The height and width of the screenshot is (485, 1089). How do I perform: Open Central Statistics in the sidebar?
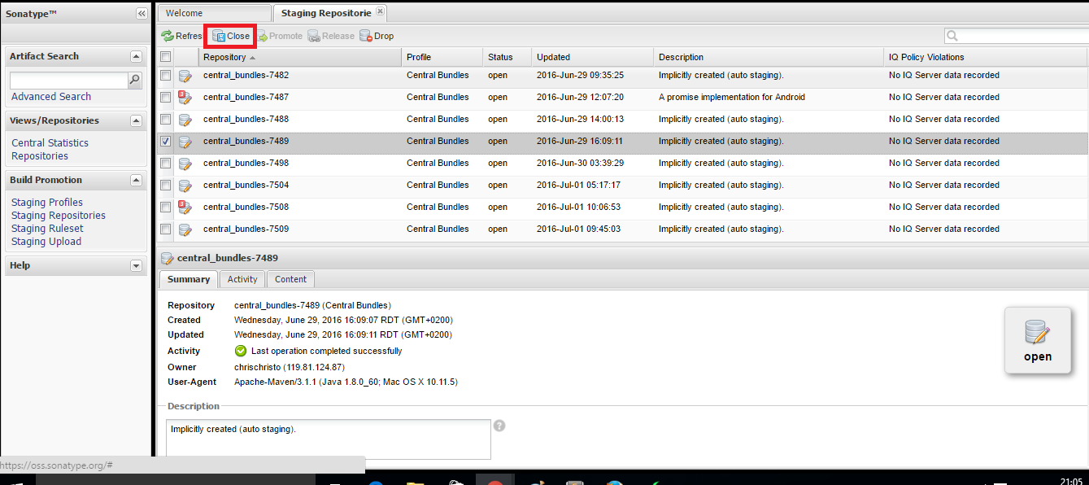click(50, 143)
